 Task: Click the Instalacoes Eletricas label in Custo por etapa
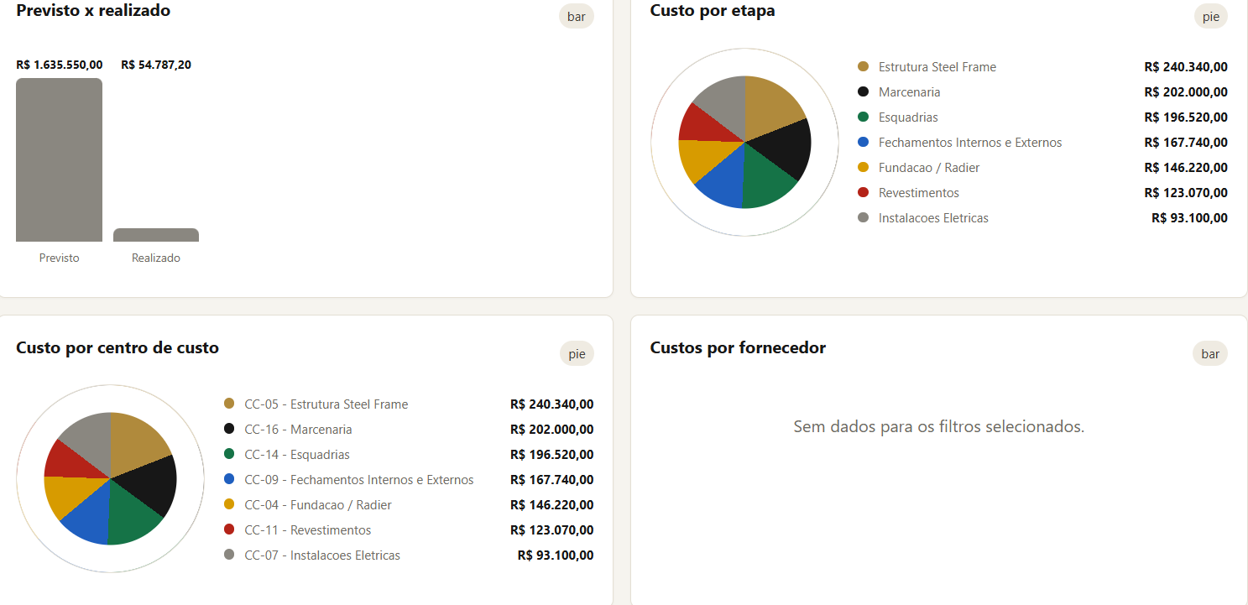933,218
